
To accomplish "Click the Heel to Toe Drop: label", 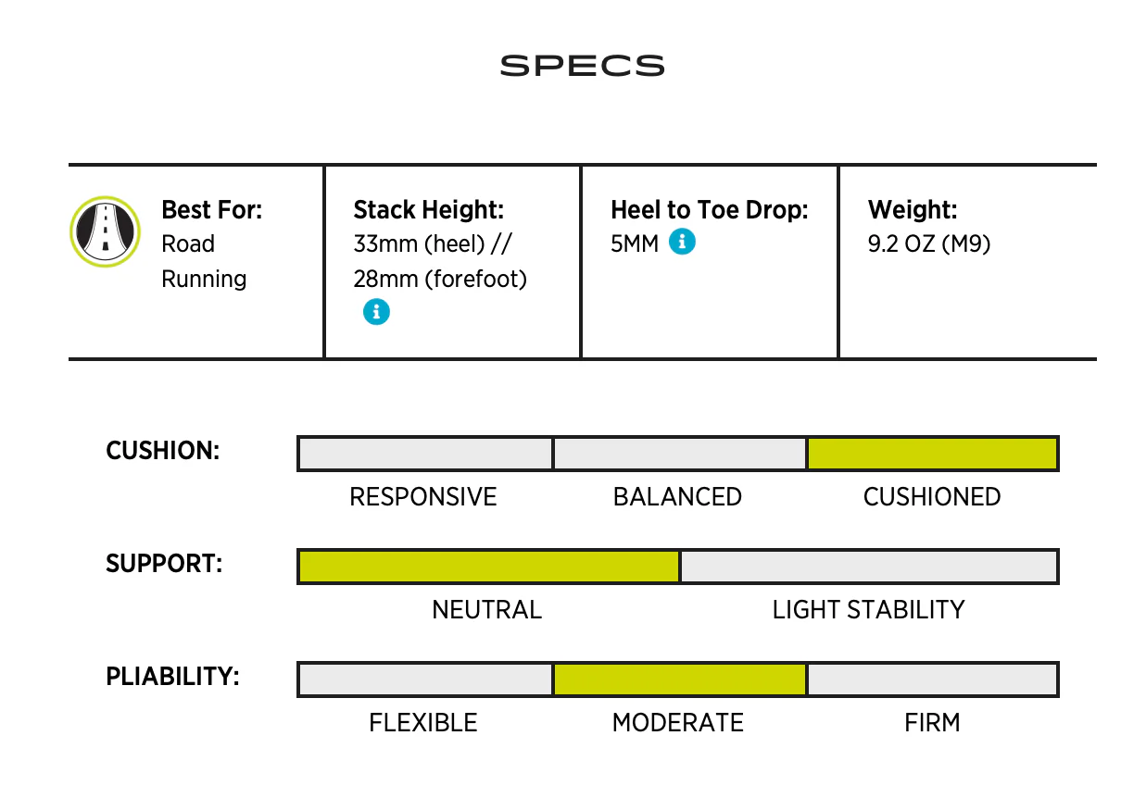I will [709, 210].
